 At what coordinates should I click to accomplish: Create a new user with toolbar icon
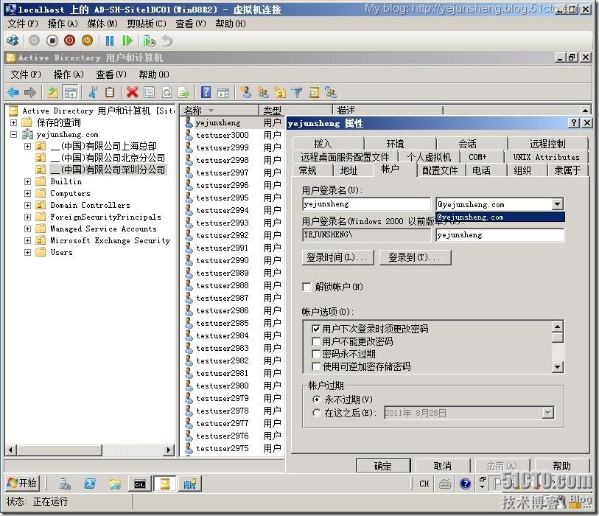245,92
